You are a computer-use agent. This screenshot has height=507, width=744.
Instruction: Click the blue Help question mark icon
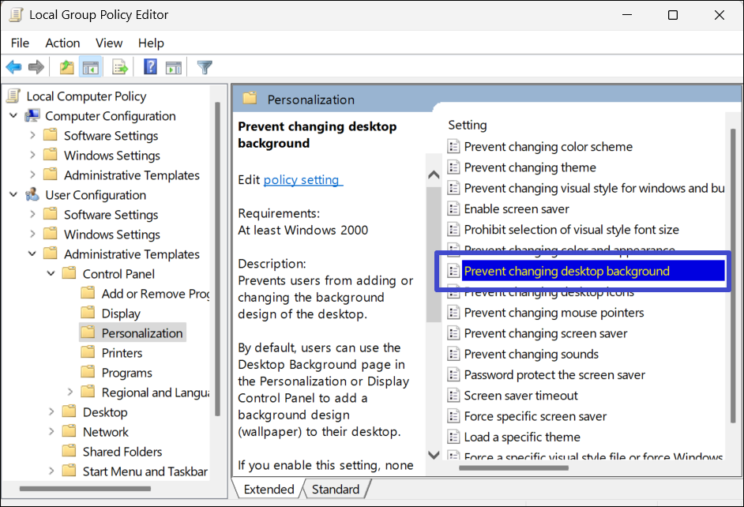tap(150, 68)
